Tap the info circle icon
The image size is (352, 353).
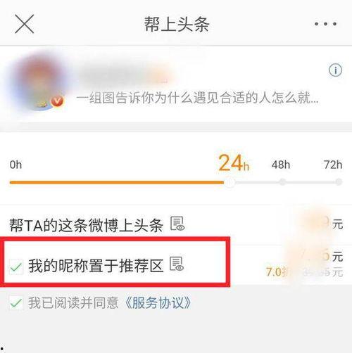[x=335, y=70]
